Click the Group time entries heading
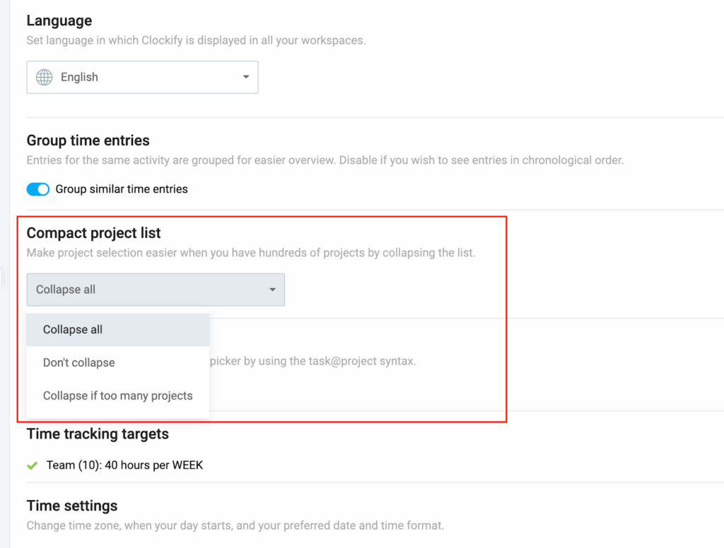The width and height of the screenshot is (724, 548). click(88, 141)
